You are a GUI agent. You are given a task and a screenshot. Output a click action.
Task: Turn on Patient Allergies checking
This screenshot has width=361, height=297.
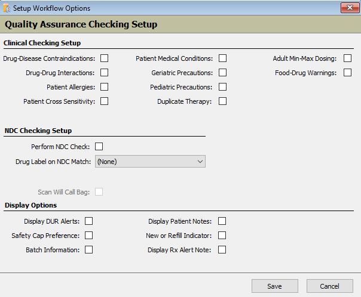coord(105,87)
